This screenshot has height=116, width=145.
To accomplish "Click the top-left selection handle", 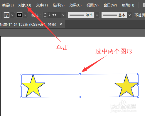I will 21,75.
